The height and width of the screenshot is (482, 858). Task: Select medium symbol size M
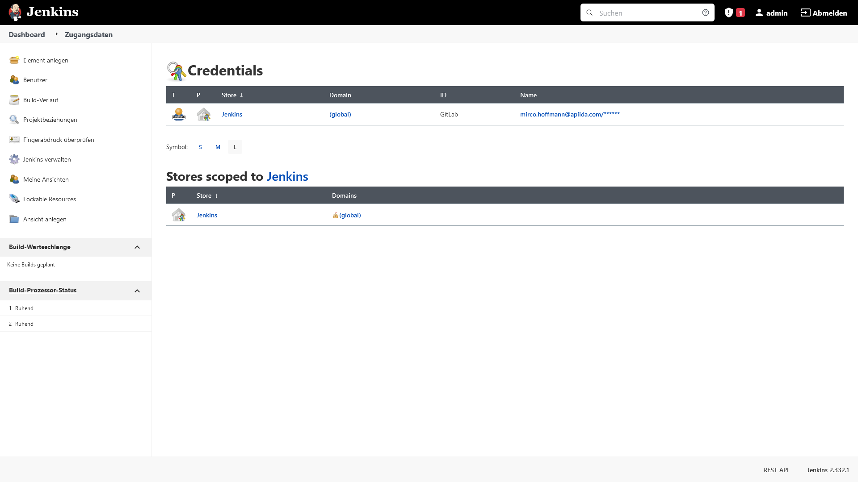coord(218,147)
